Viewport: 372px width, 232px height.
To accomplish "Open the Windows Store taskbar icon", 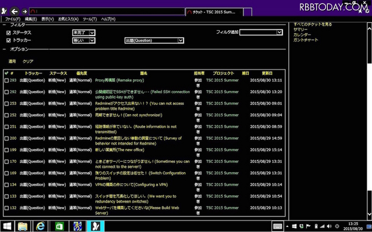I will [59, 227].
